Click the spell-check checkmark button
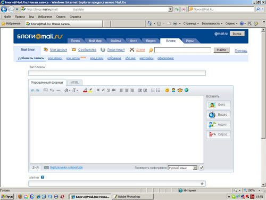 pyautogui.click(x=202, y=167)
